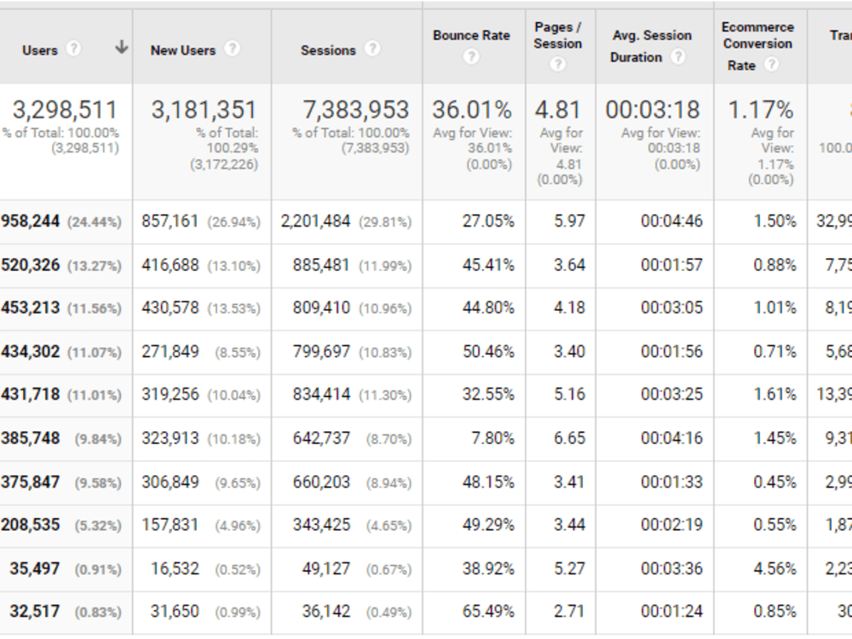The width and height of the screenshot is (852, 639).
Task: Click the users cell 520,326
Action: (31, 265)
